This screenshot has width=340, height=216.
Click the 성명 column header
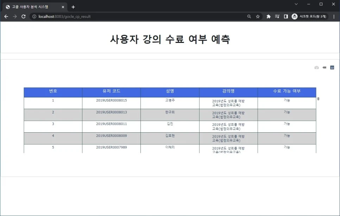coord(170,92)
